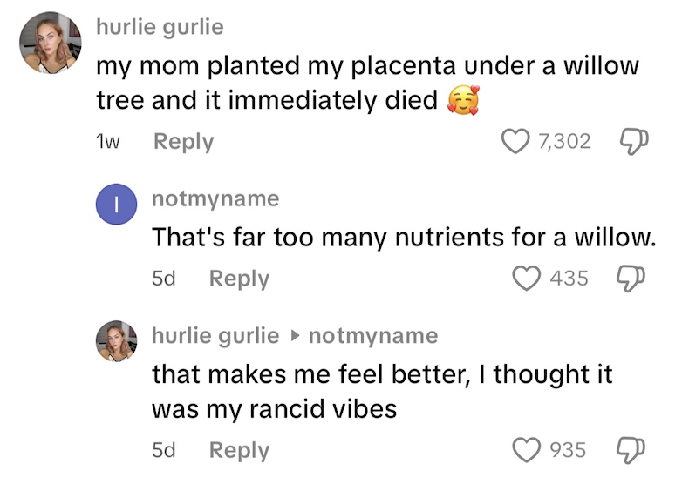Visit notmyname's profile from the nutrients comment
Screen dimensions: 682x484
215,198
